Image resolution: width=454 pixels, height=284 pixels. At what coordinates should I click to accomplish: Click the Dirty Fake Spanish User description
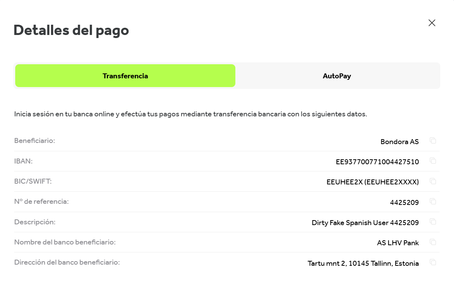[365, 223]
